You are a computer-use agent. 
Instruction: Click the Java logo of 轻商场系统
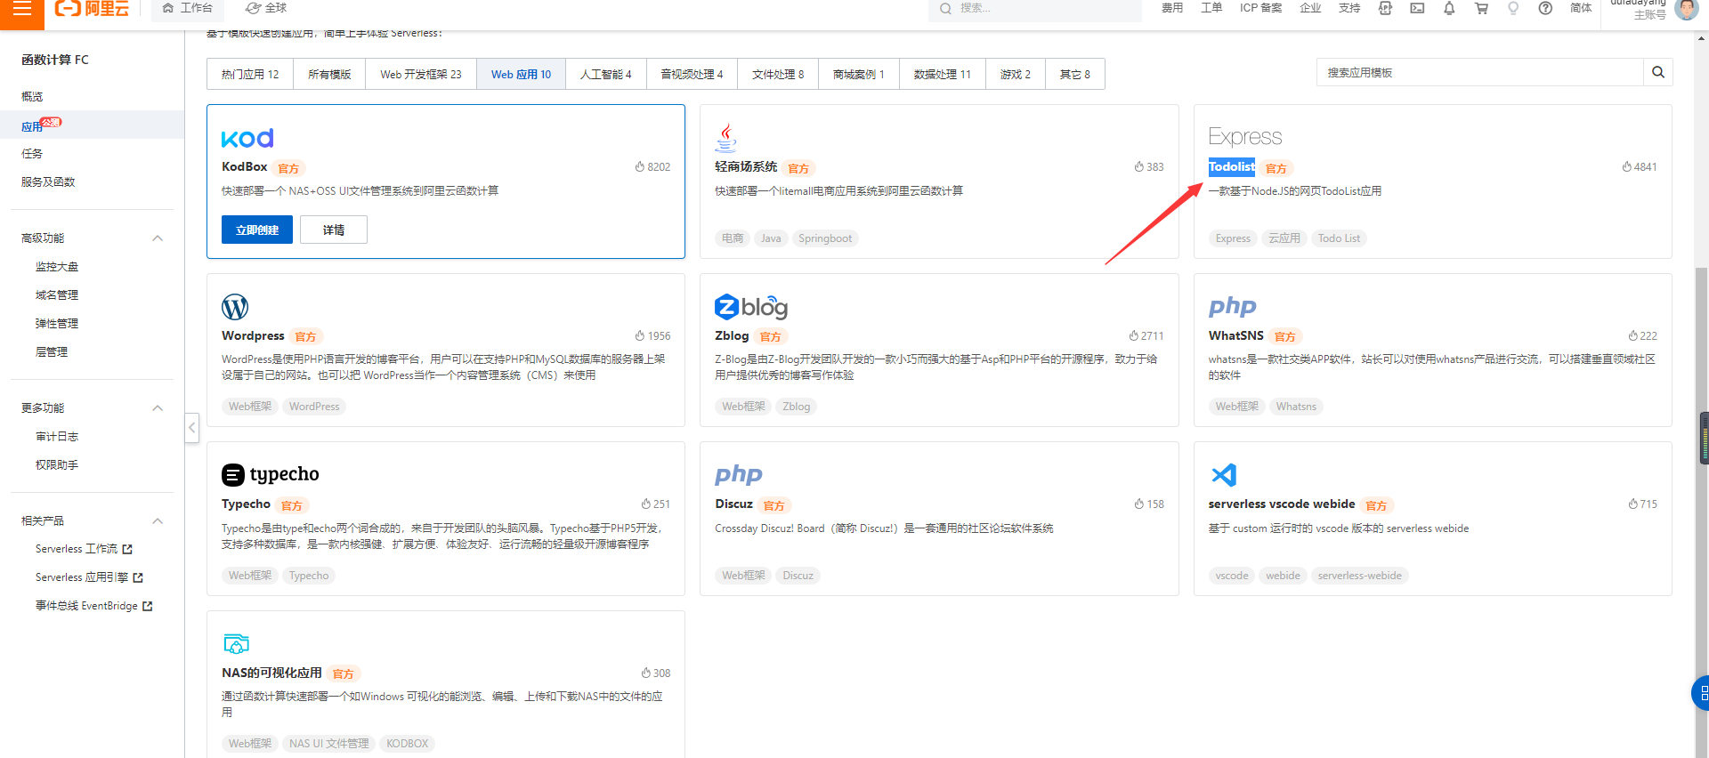pos(726,137)
